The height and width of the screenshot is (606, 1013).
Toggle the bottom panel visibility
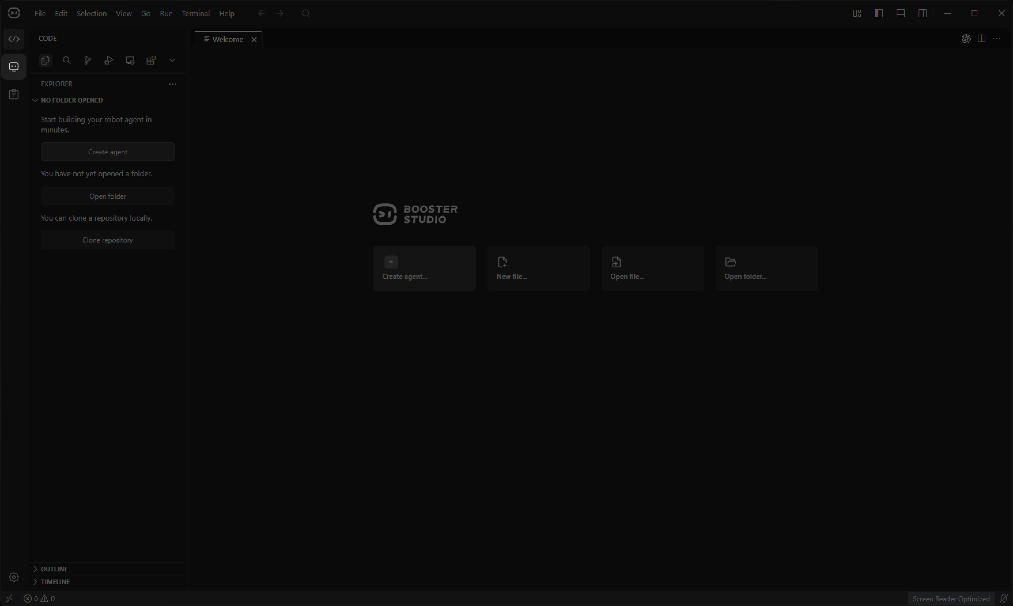point(901,14)
